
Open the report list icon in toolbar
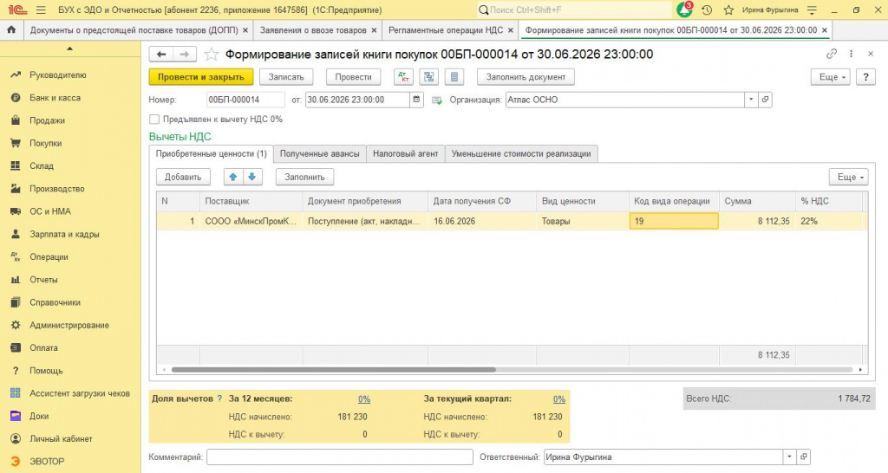pyautogui.click(x=454, y=77)
